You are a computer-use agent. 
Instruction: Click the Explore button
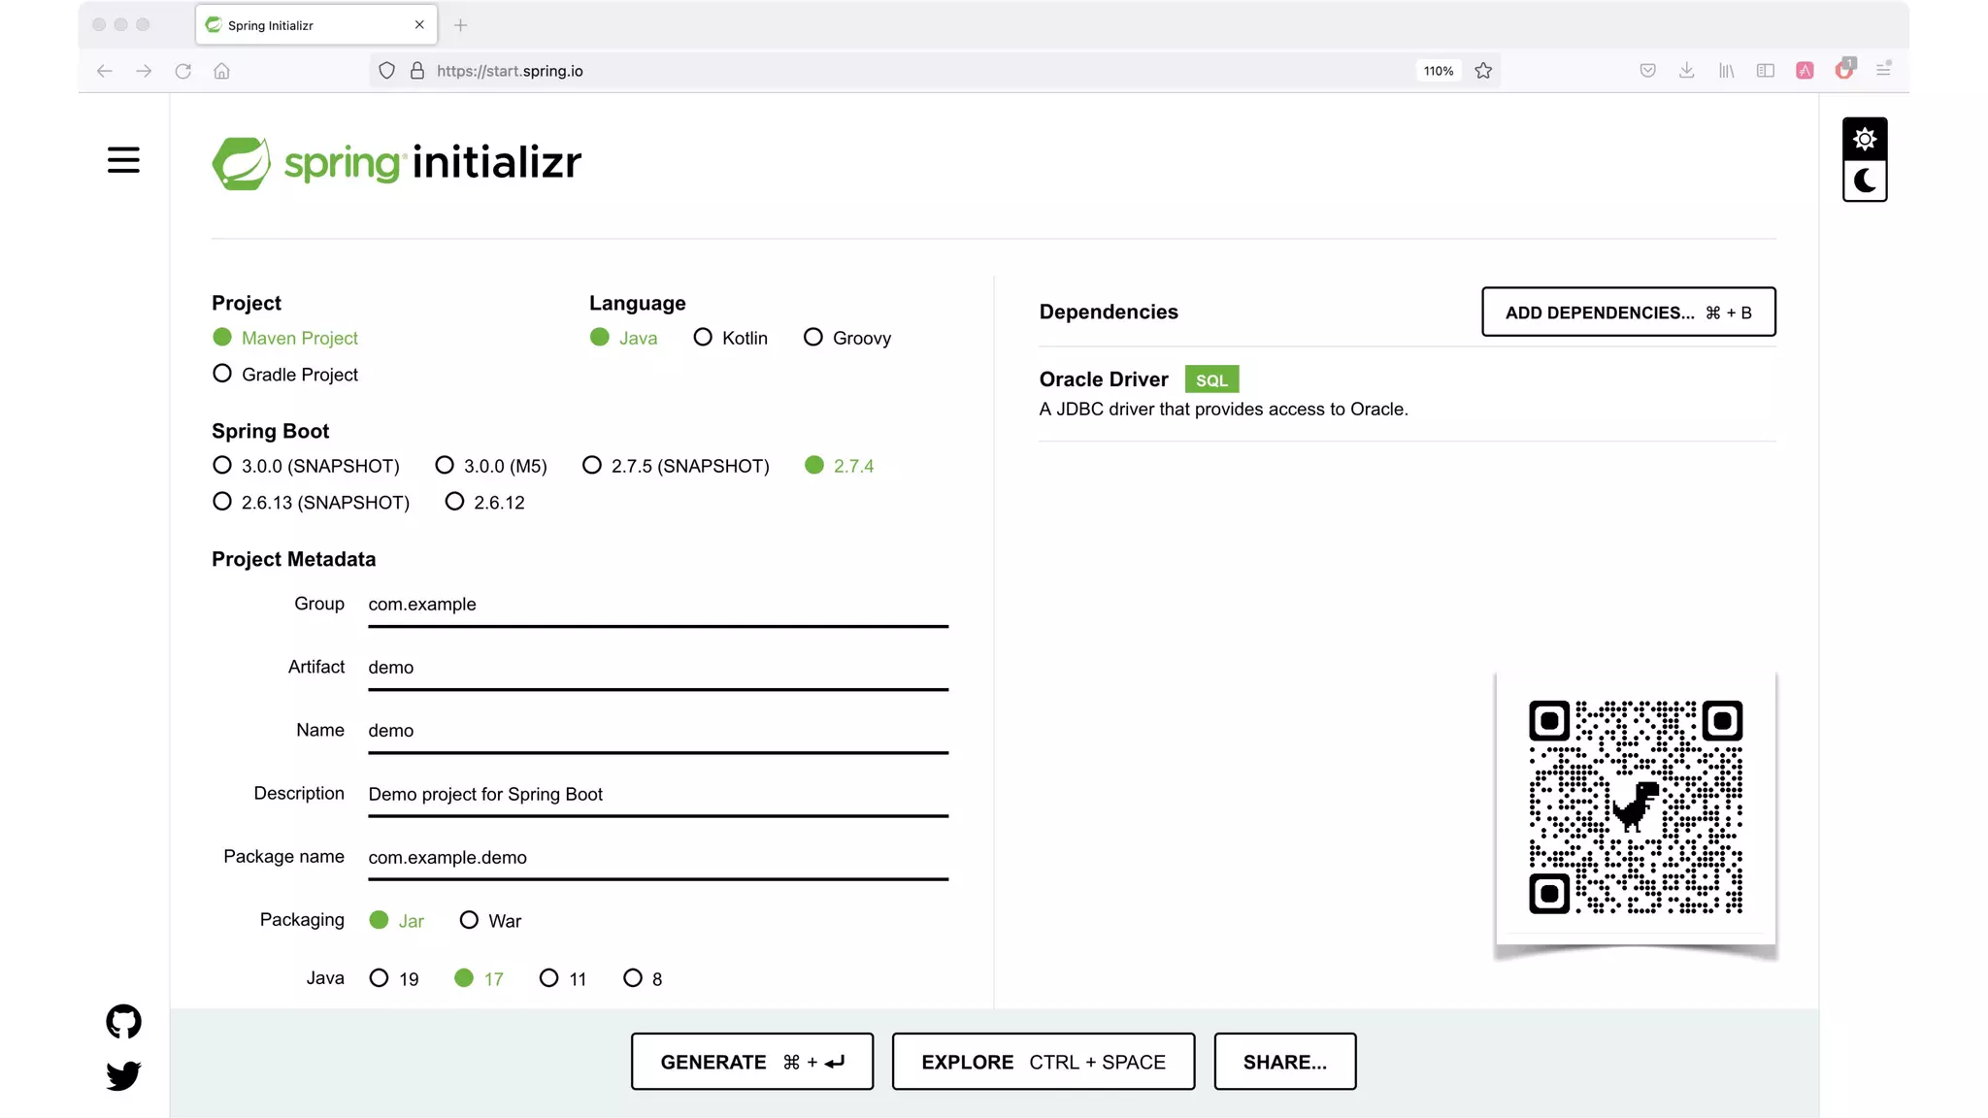[x=1044, y=1062]
